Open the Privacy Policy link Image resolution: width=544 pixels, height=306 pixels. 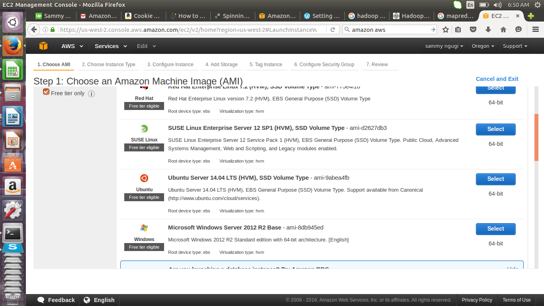tap(477, 300)
